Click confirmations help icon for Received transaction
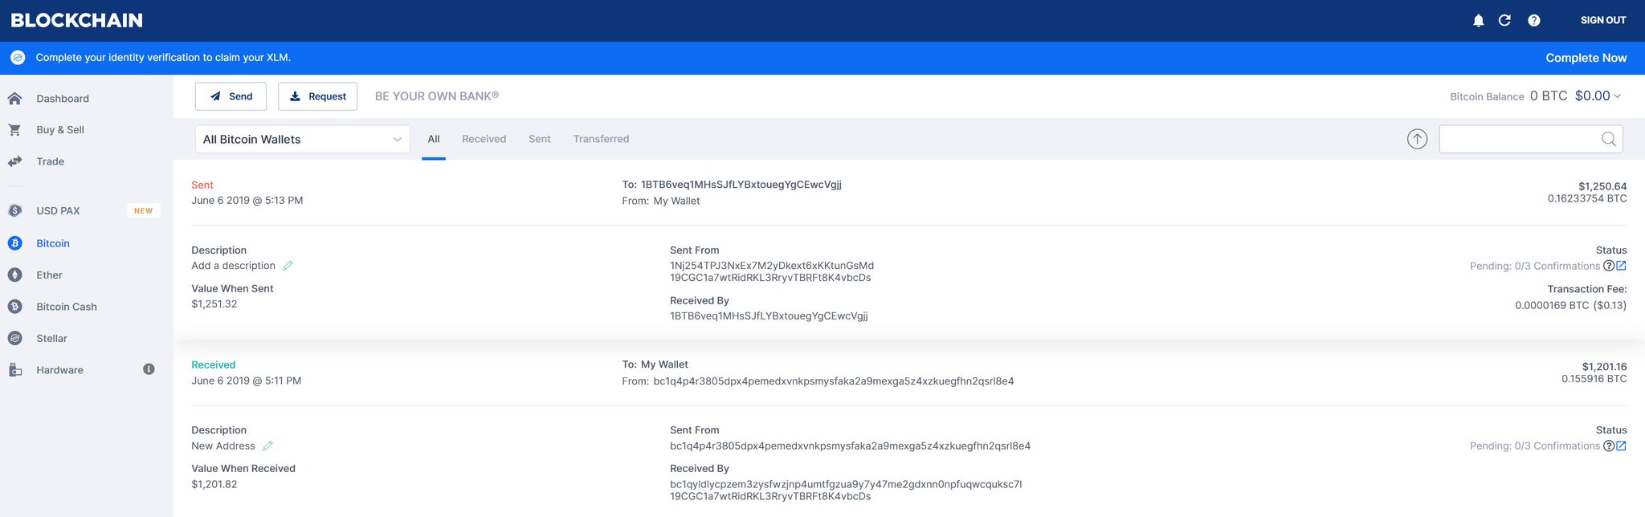The image size is (1645, 517). click(1608, 446)
